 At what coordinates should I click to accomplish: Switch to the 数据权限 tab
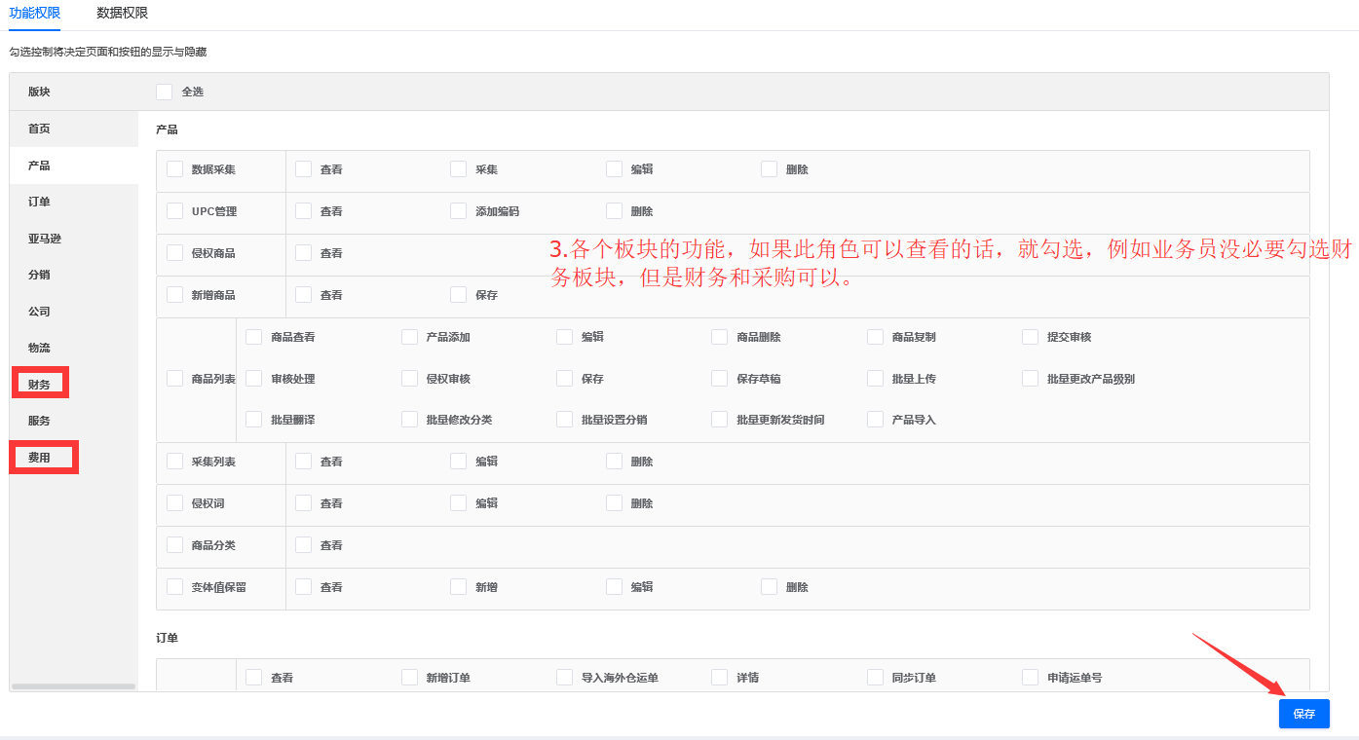[x=122, y=13]
